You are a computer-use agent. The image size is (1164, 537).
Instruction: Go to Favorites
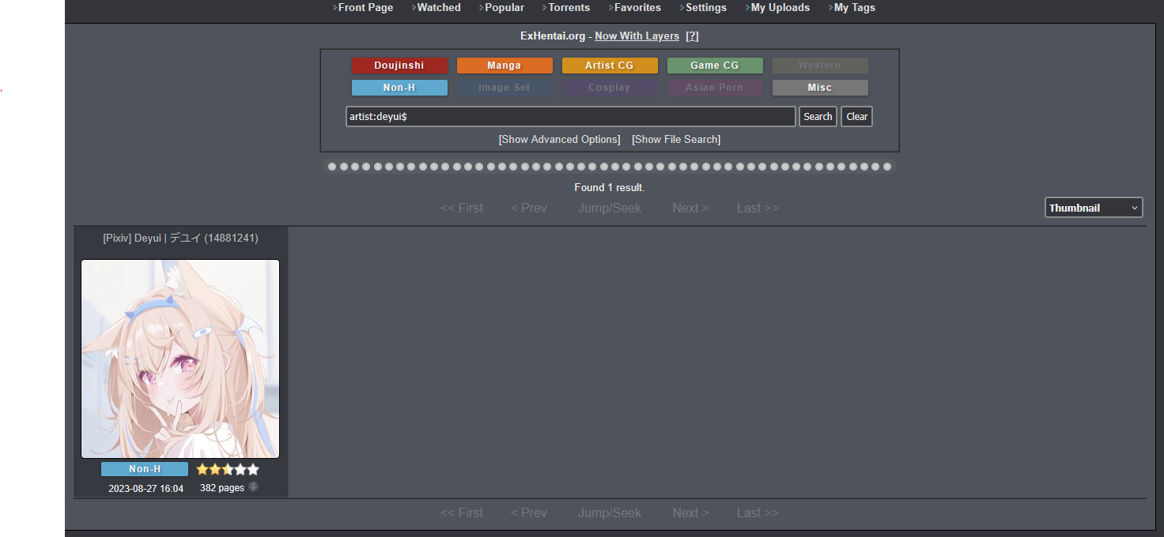click(x=637, y=7)
